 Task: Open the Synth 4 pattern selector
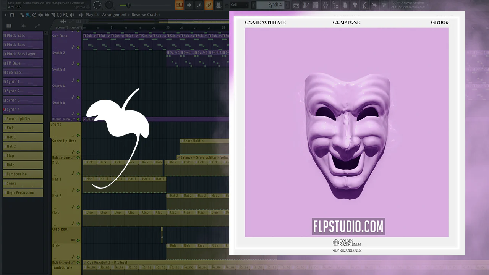[x=270, y=5]
